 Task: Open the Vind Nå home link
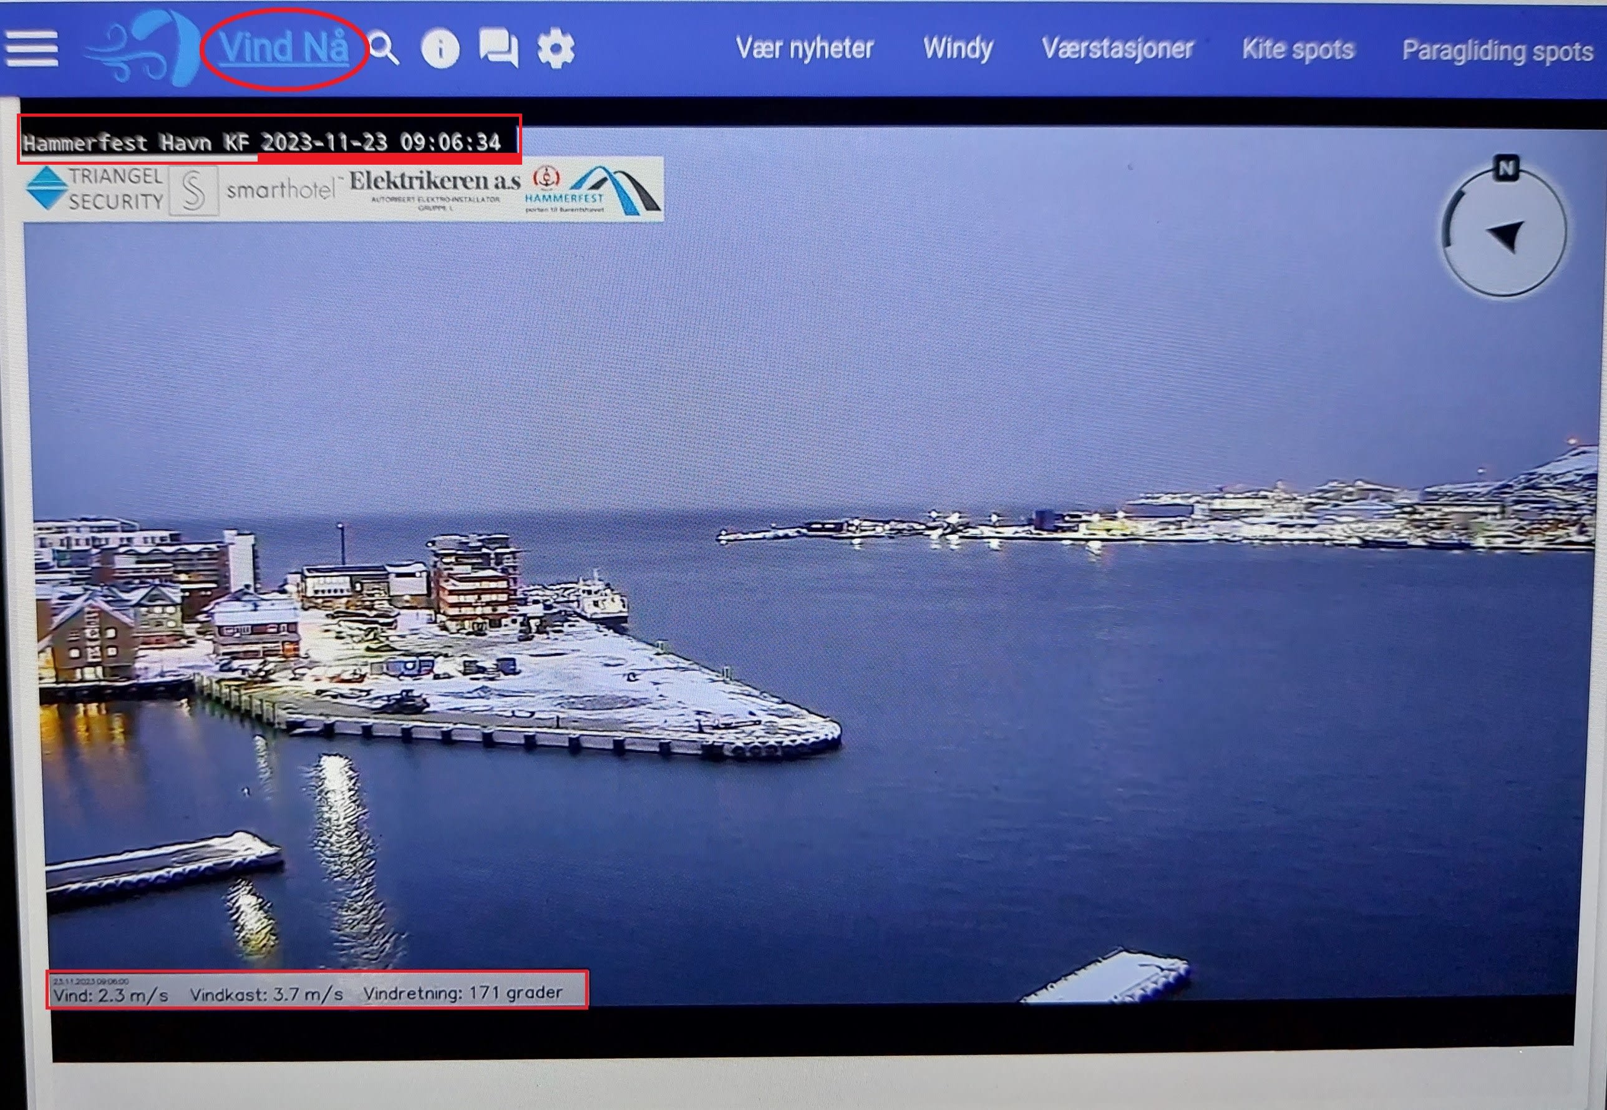pyautogui.click(x=284, y=49)
